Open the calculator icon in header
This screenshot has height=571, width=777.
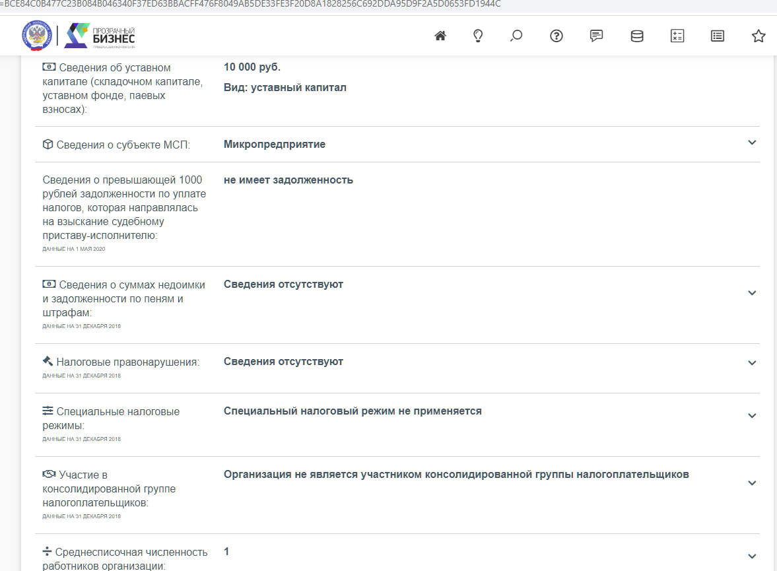tap(677, 36)
